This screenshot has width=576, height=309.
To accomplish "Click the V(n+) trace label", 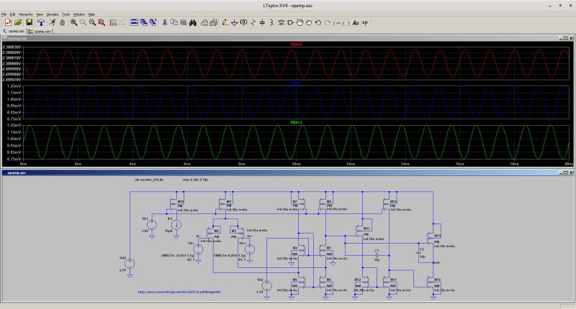I will 296,122.
